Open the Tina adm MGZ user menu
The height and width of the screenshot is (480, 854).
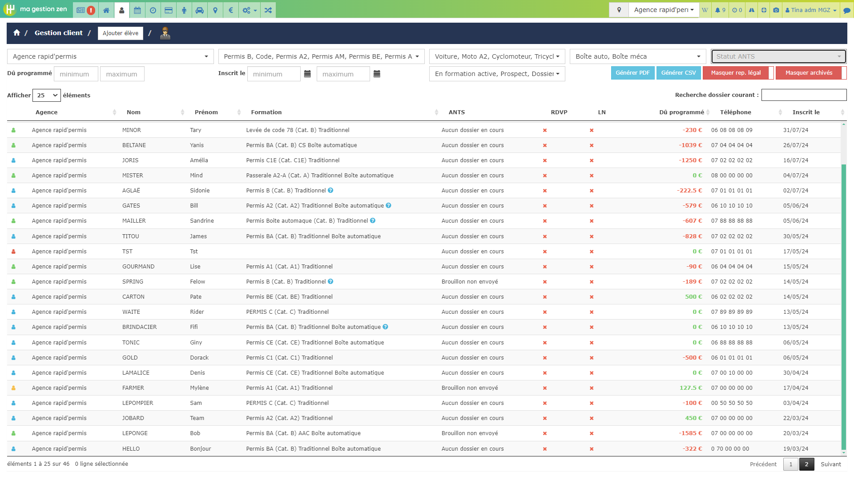(811, 10)
